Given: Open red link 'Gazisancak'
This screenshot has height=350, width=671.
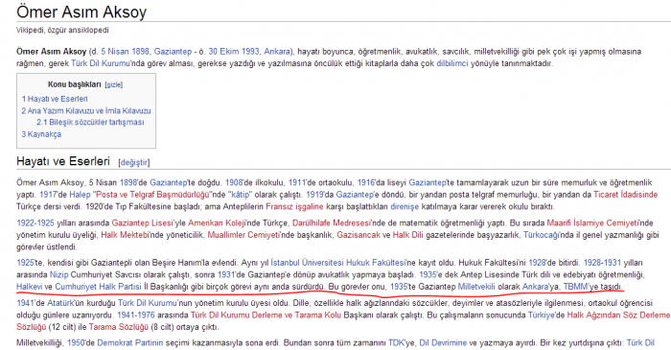Looking at the screenshot, I should tap(359, 235).
